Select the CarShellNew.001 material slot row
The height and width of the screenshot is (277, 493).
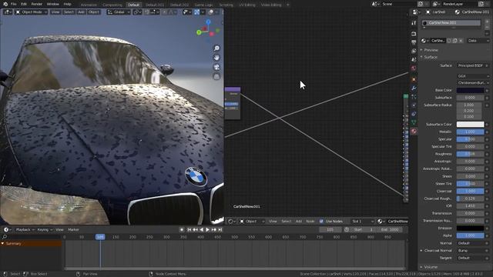click(x=451, y=22)
